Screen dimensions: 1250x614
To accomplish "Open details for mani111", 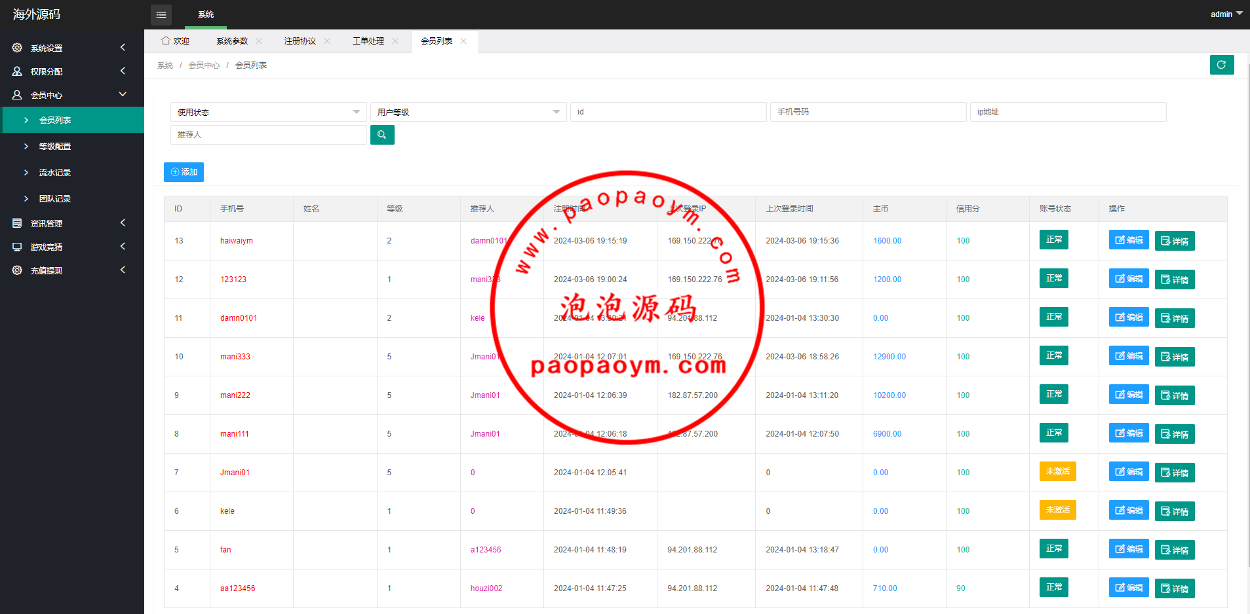I will coord(1175,434).
